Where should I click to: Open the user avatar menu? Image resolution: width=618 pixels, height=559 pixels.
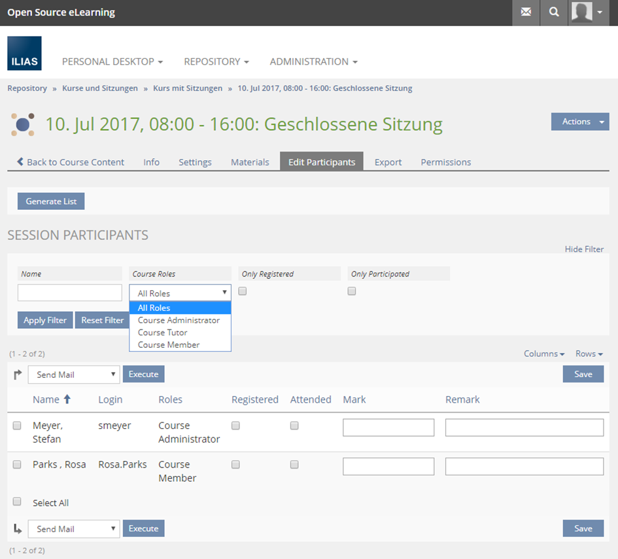click(x=588, y=12)
